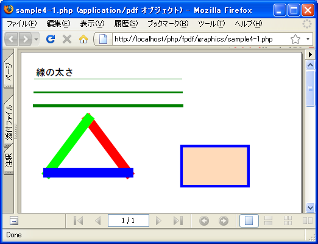Go to previous view round arrow
The image size is (318, 244).
click(204, 221)
